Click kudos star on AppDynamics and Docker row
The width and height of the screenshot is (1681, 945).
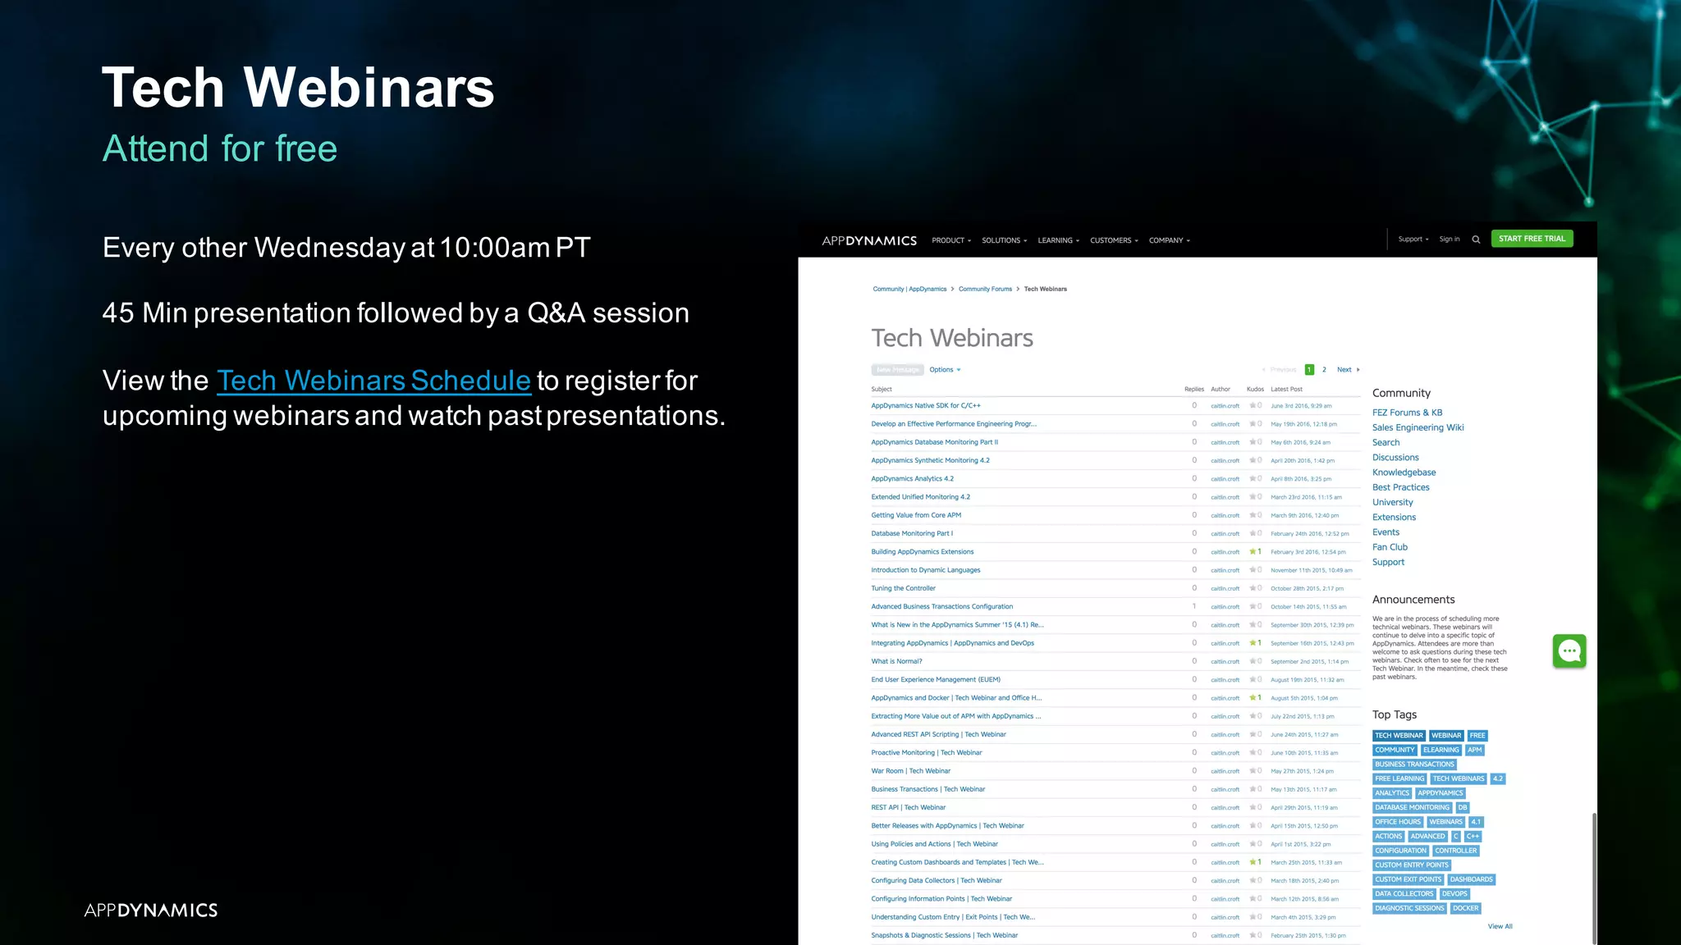1253,698
